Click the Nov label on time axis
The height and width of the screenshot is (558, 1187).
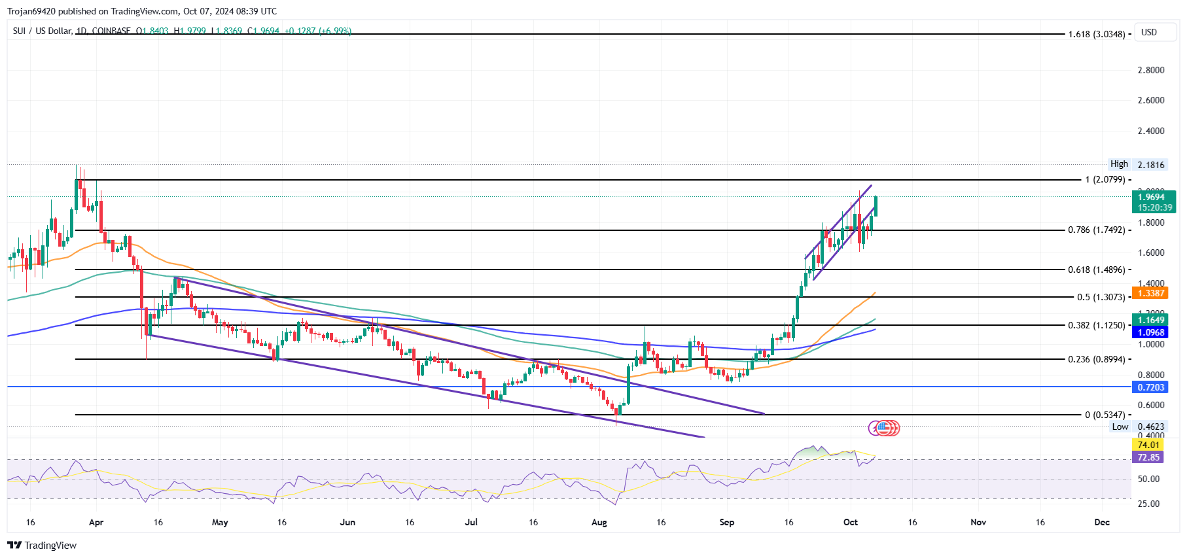978,522
